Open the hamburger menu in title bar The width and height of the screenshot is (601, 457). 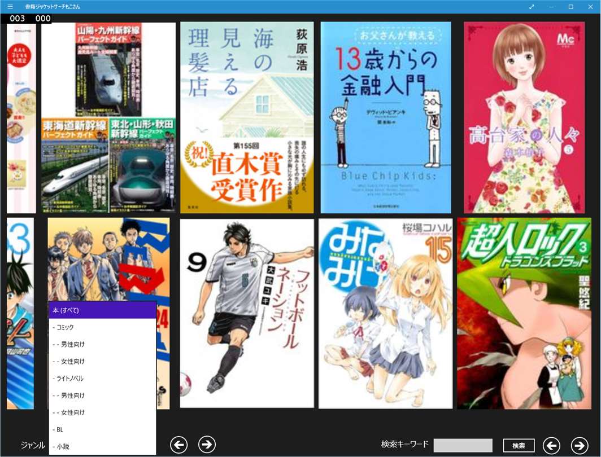[10, 7]
